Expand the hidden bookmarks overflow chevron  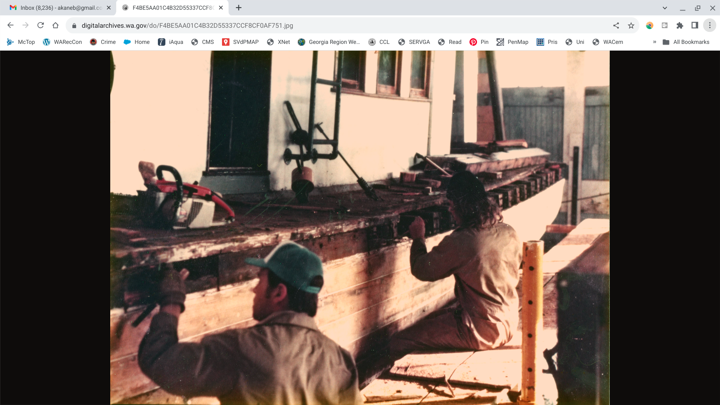(x=654, y=42)
